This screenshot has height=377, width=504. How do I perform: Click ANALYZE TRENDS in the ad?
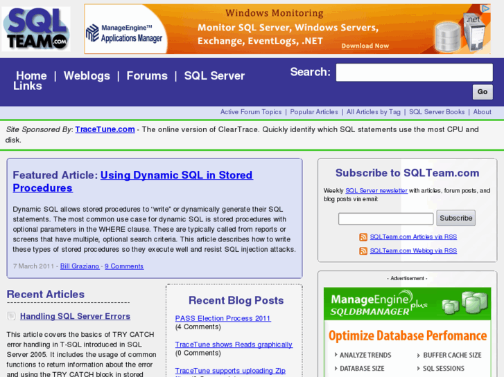click(365, 355)
